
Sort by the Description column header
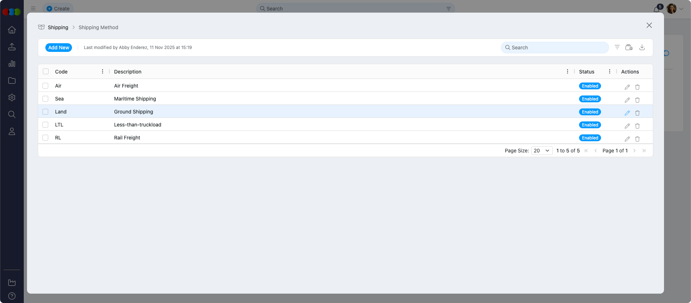click(128, 72)
